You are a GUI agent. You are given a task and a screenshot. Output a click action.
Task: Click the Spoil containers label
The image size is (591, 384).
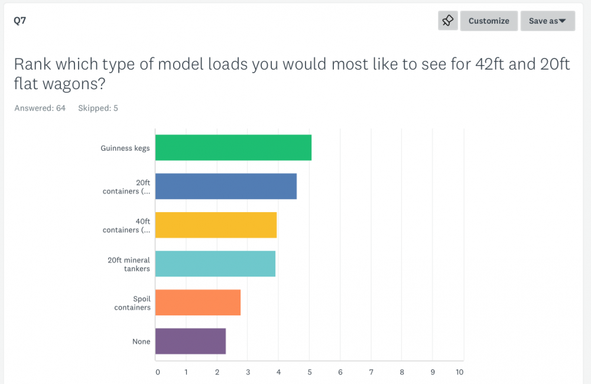[134, 303]
